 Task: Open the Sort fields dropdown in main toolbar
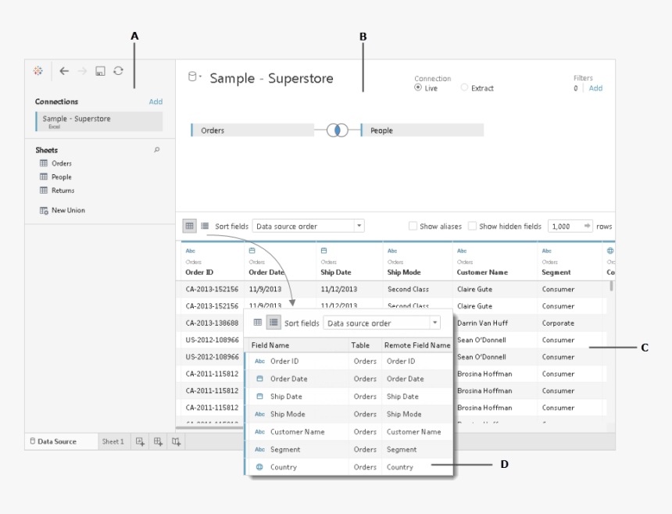308,226
